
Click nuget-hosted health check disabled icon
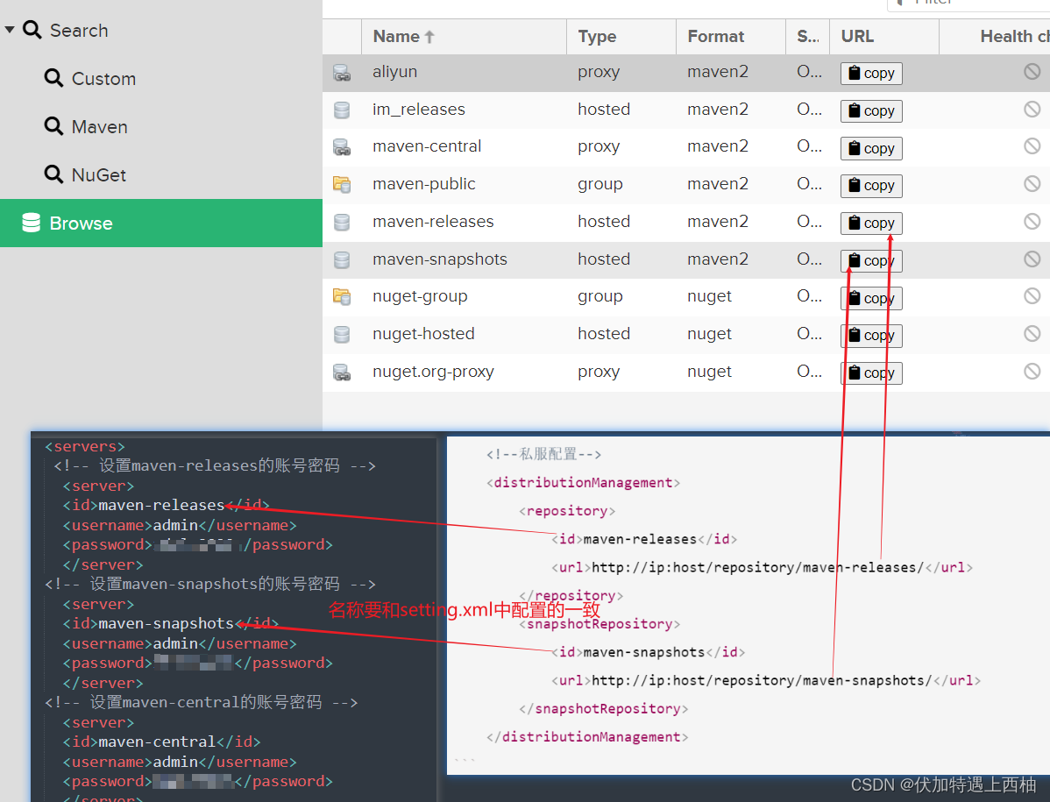pyautogui.click(x=1032, y=333)
